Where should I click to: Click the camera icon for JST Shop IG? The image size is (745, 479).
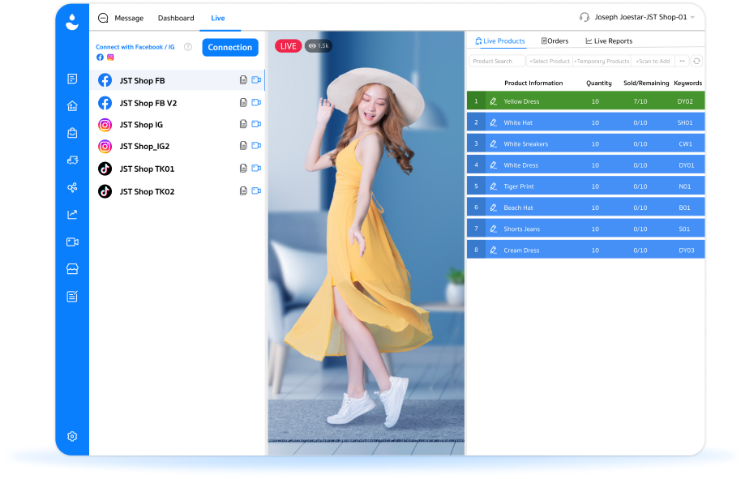click(x=256, y=124)
